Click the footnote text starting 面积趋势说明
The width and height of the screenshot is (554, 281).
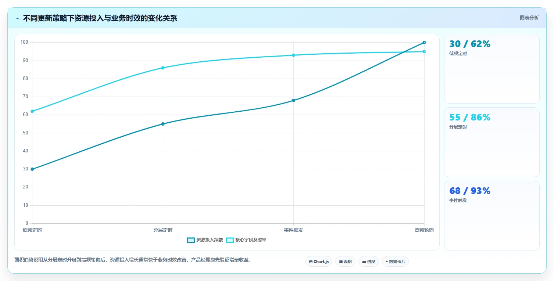133,260
